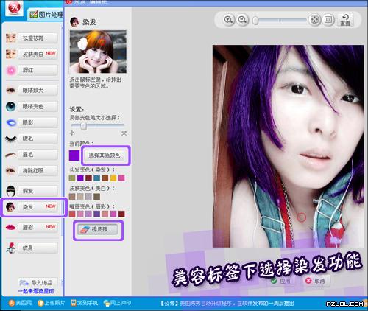Viewport: 368px width, 311px height.
Task: Pick the blue hair color swatch
Action: click(x=97, y=178)
